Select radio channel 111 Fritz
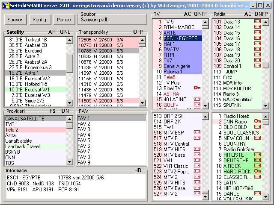 (x=237, y=77)
